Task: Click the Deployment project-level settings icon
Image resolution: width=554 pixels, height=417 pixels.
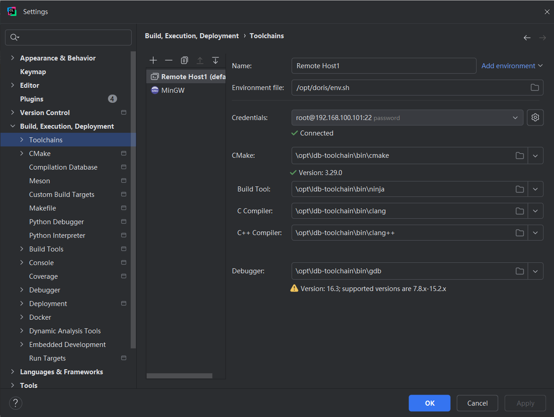Action: pos(123,303)
